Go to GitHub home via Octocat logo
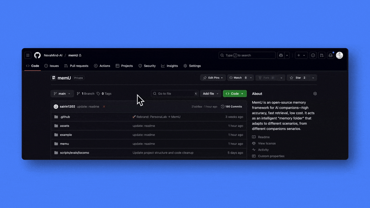370x208 pixels. [x=37, y=55]
